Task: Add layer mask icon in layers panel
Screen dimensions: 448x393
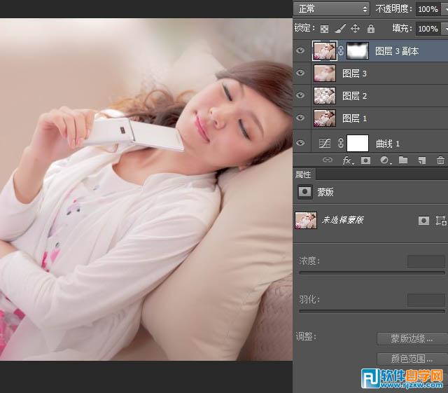Action: click(365, 160)
